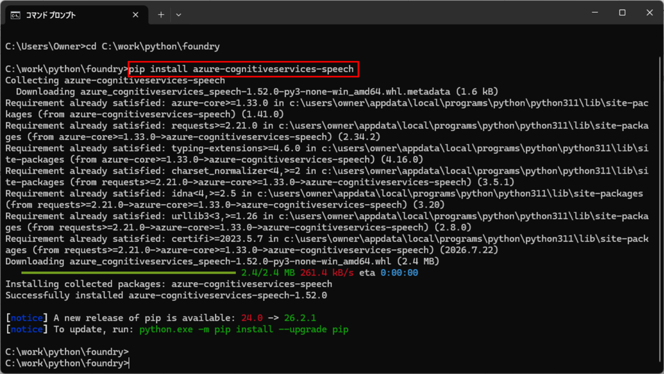Click the 'cd C:\work\python\foundry' command text
Viewport: 664px width, 374px height.
coord(153,46)
